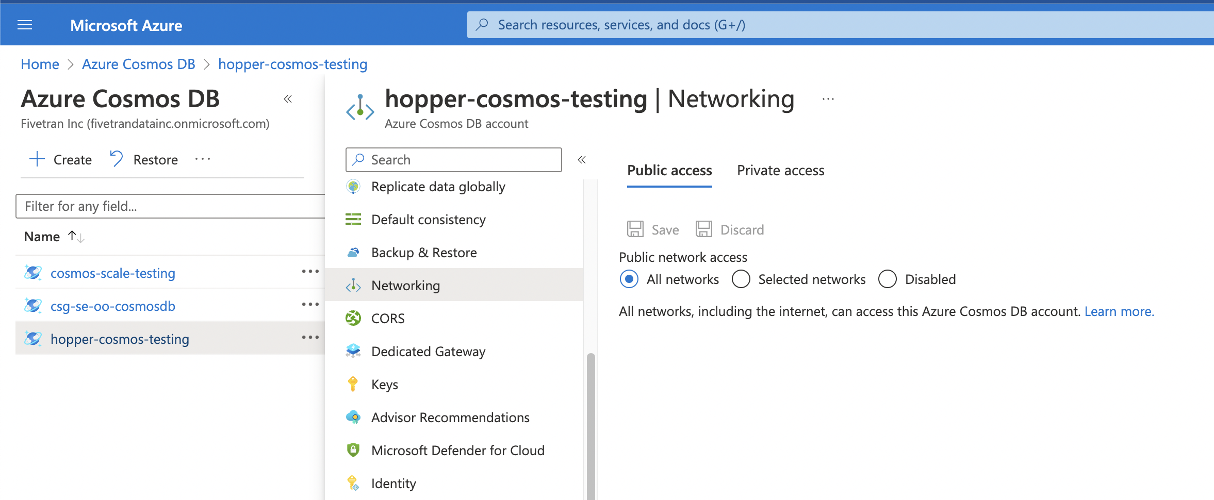Click the Save button label
The width and height of the screenshot is (1214, 500).
click(x=665, y=230)
